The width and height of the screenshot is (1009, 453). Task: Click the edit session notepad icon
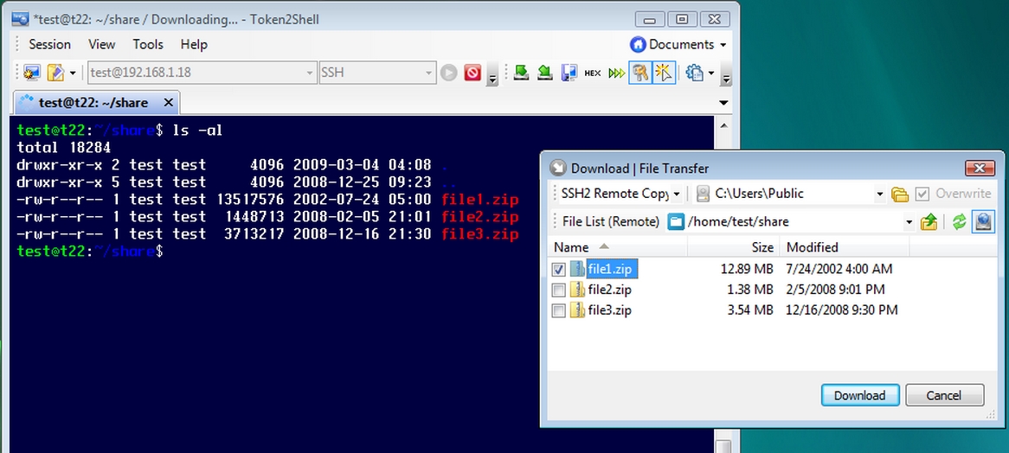tap(55, 73)
